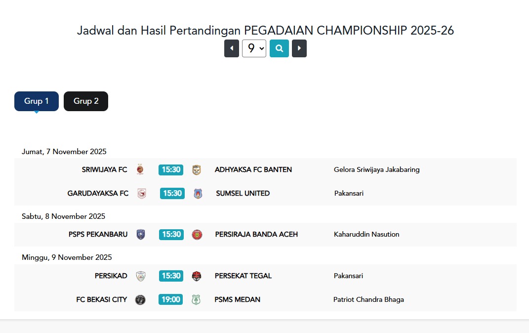Click the Garudayaksa FC team logo
The height and width of the screenshot is (333, 529).
142,193
